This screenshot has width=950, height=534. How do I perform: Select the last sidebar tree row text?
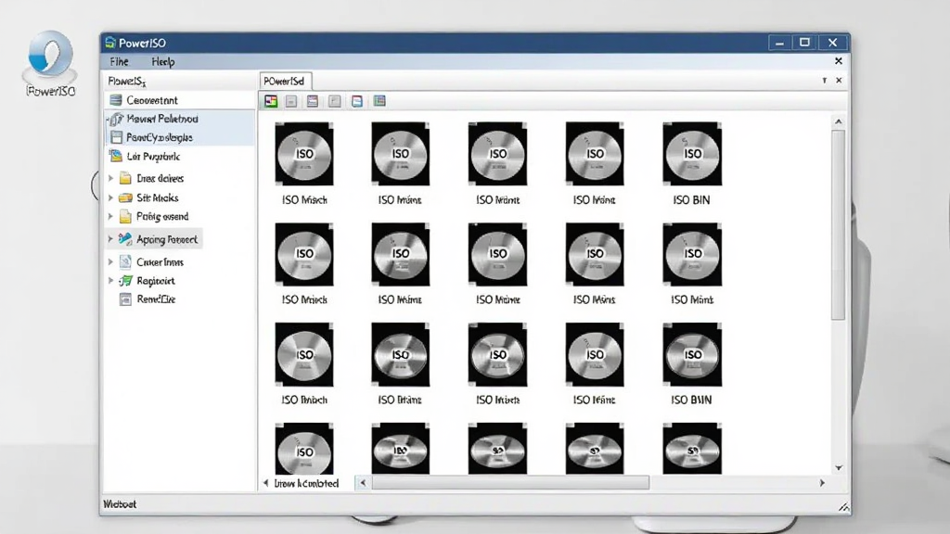(156, 299)
